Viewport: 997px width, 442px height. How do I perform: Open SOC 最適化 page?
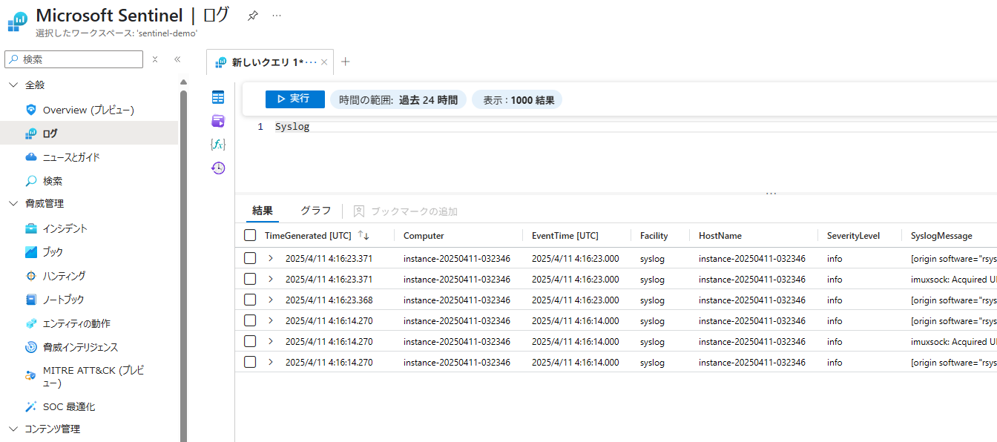pos(69,406)
